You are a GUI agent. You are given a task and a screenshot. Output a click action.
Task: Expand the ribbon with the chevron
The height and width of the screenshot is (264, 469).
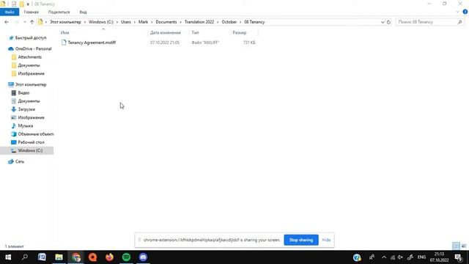pyautogui.click(x=457, y=12)
